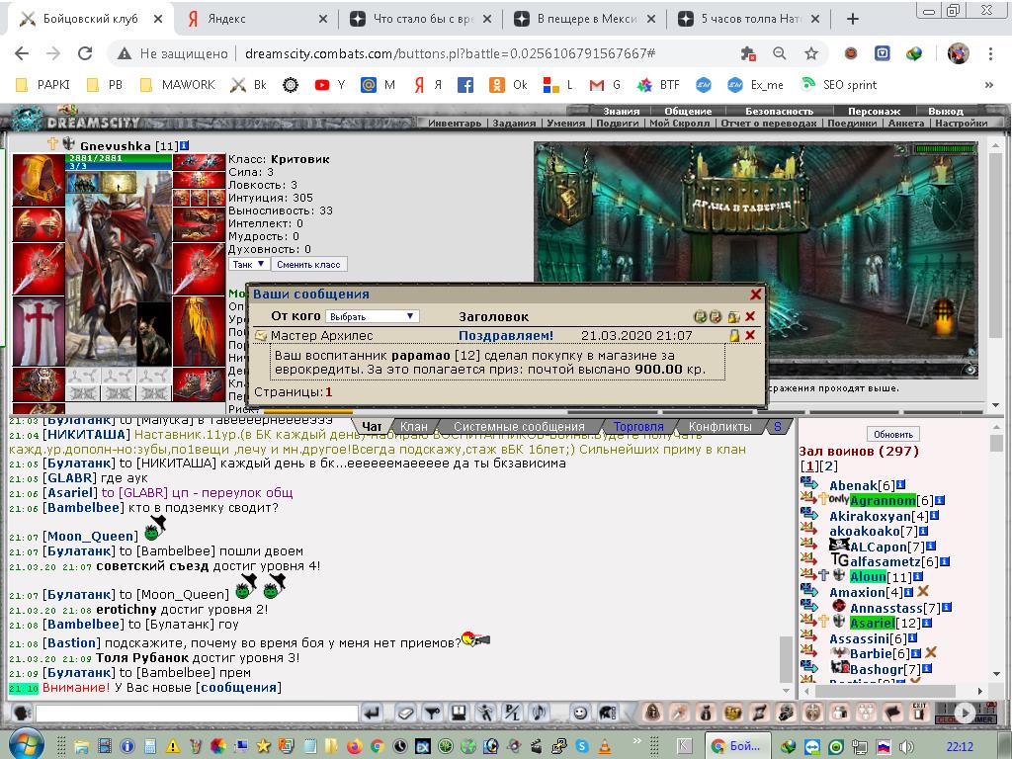Click the сообщения link in the chat
Screen dimensions: 1012x759
point(239,688)
